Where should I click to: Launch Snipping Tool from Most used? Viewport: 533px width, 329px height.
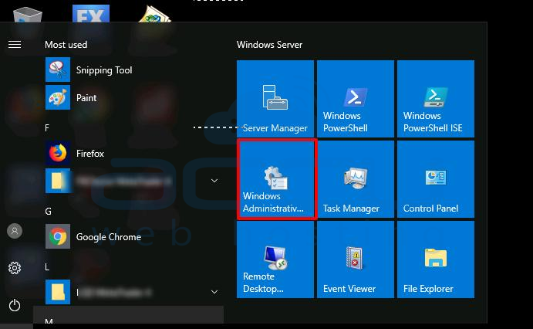tap(129, 70)
